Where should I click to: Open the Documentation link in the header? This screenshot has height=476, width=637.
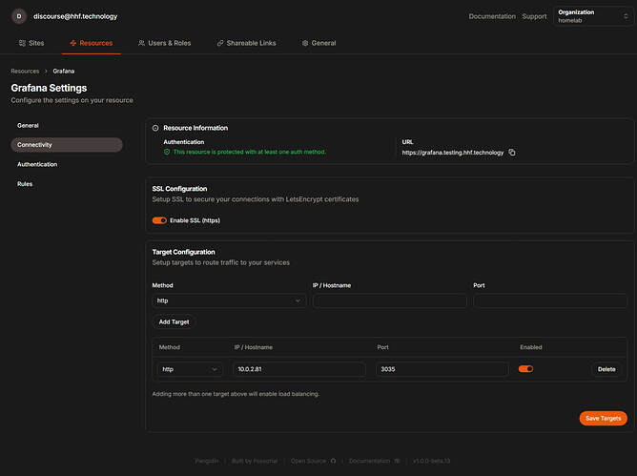pos(492,16)
